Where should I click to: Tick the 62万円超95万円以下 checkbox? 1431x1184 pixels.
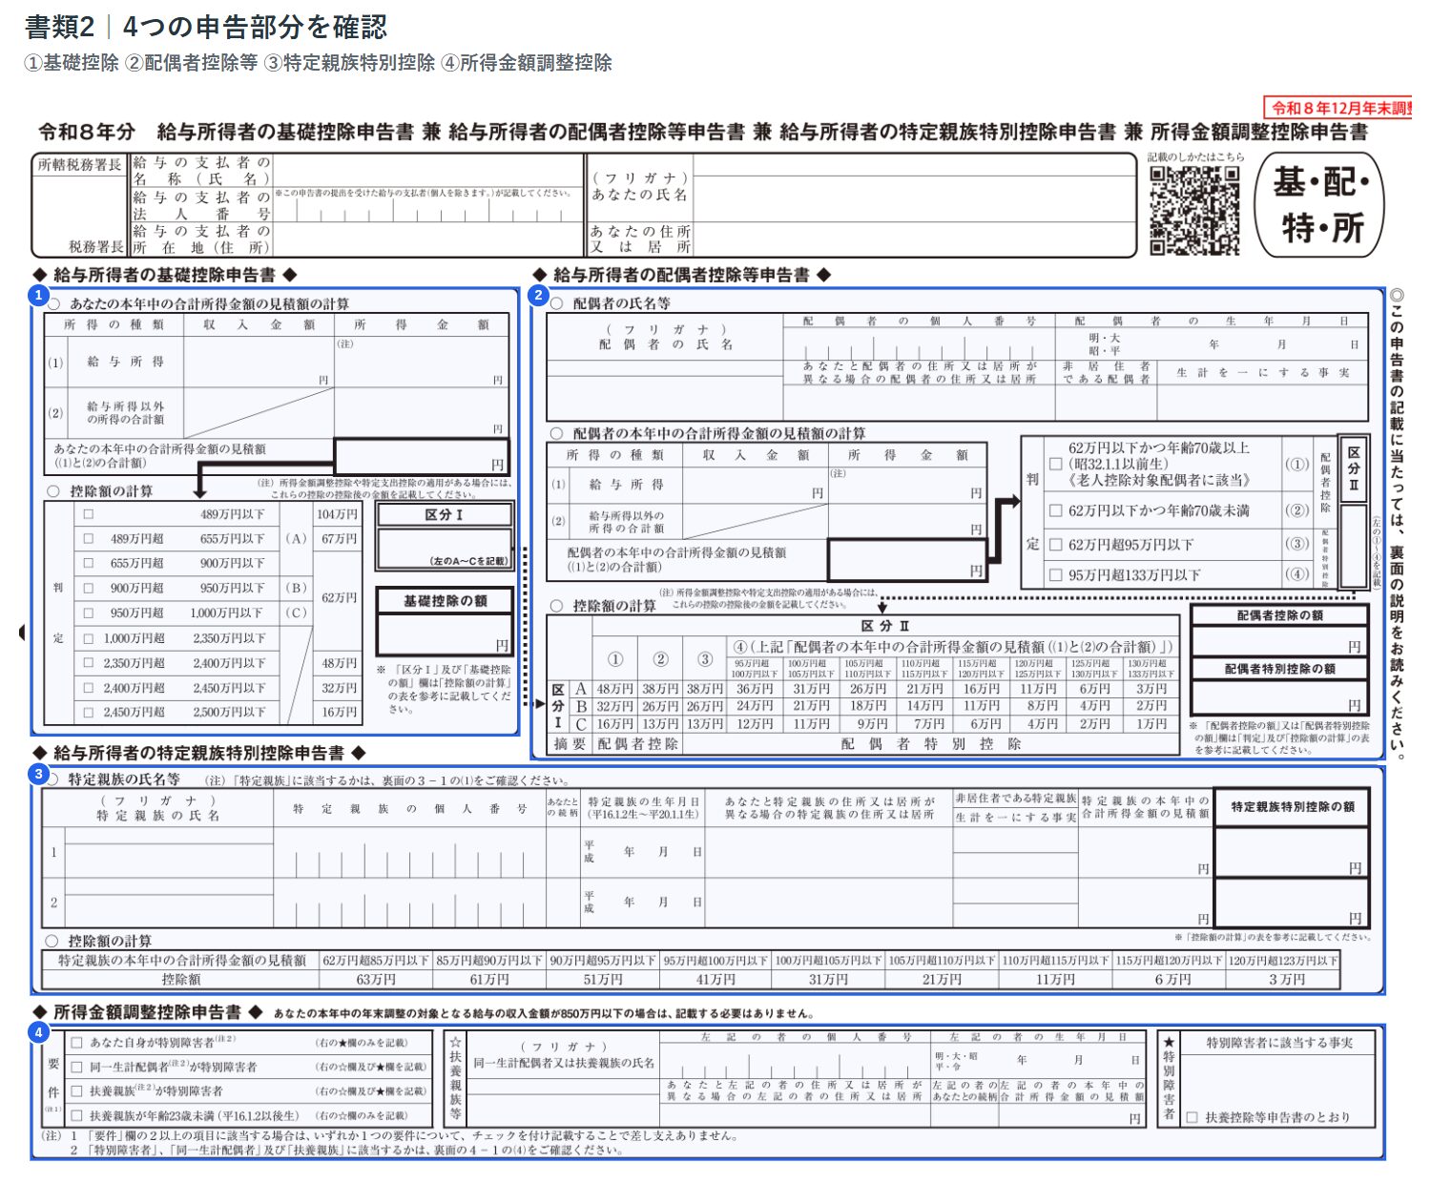tap(1056, 545)
